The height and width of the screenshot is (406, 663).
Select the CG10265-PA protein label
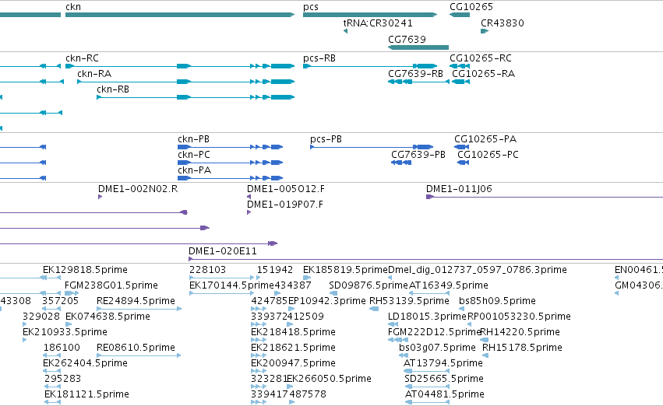tap(485, 139)
